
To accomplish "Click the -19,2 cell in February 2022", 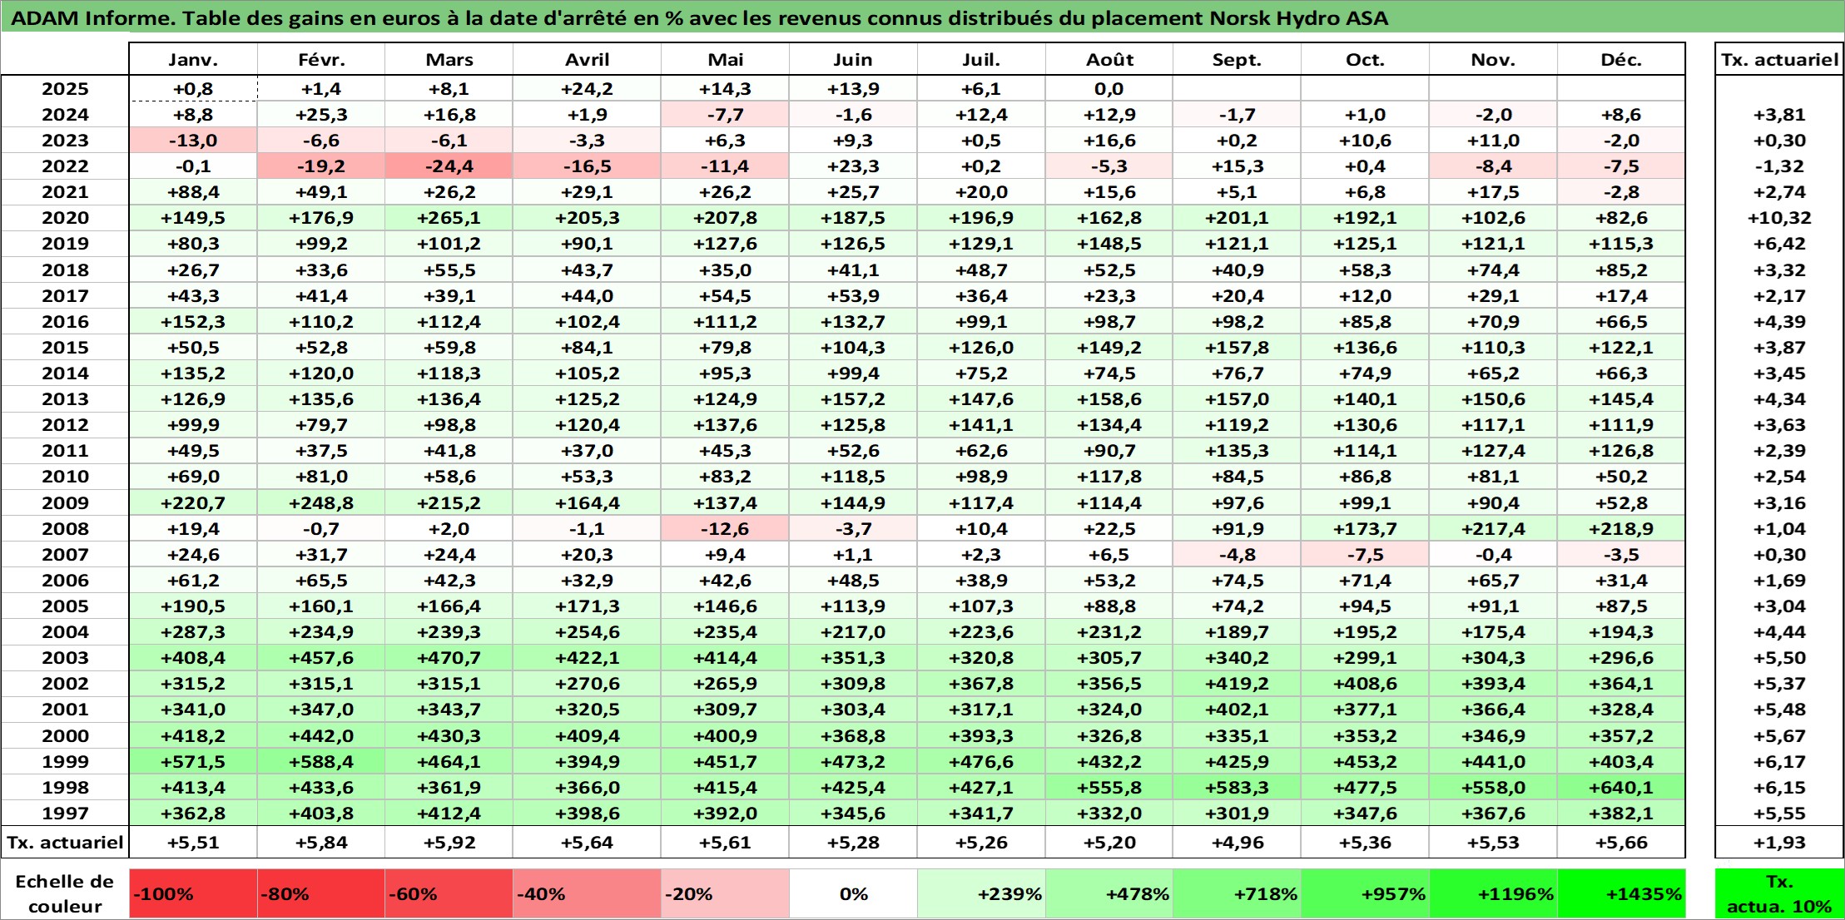I will 321,166.
